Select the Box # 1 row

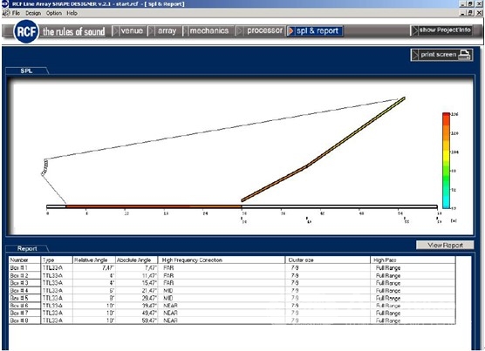pos(232,267)
